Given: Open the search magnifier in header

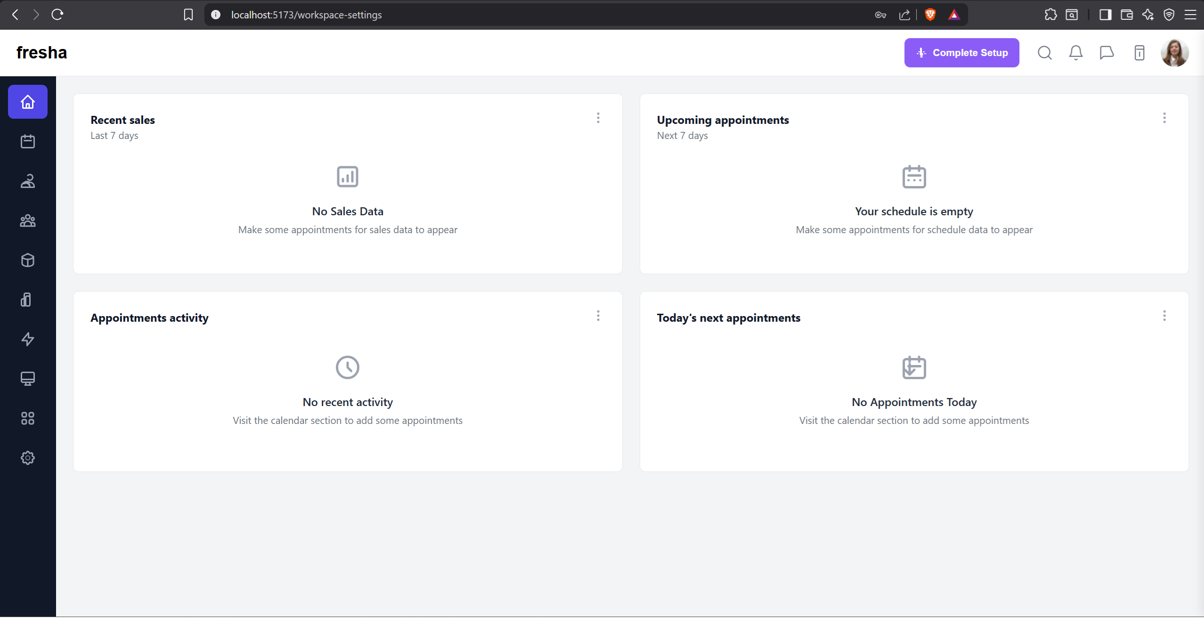Looking at the screenshot, I should (1044, 53).
